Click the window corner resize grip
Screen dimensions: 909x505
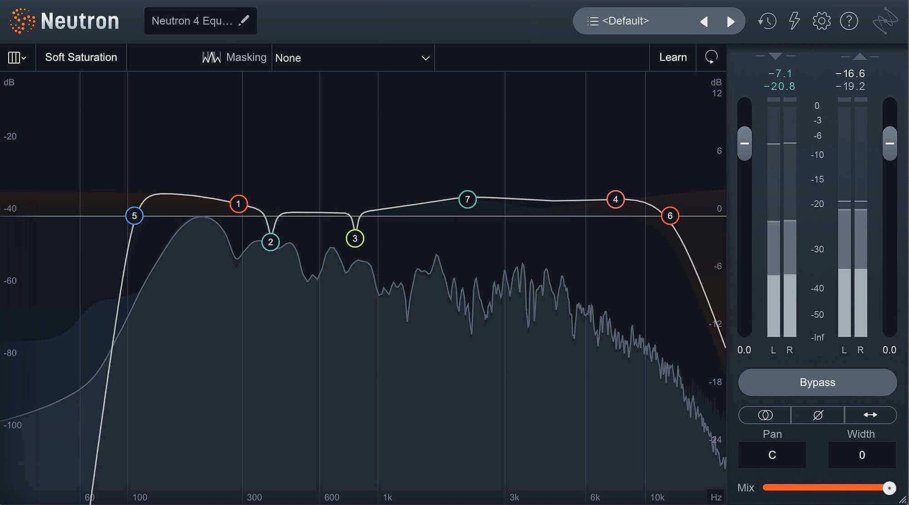(x=903, y=499)
